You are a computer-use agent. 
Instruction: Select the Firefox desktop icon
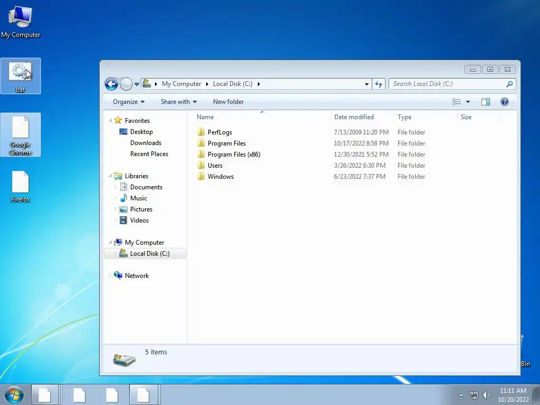coord(21,186)
